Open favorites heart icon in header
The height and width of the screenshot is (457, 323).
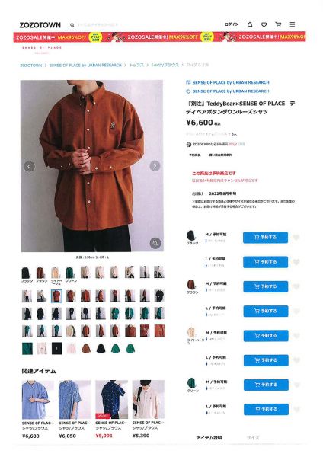264,25
